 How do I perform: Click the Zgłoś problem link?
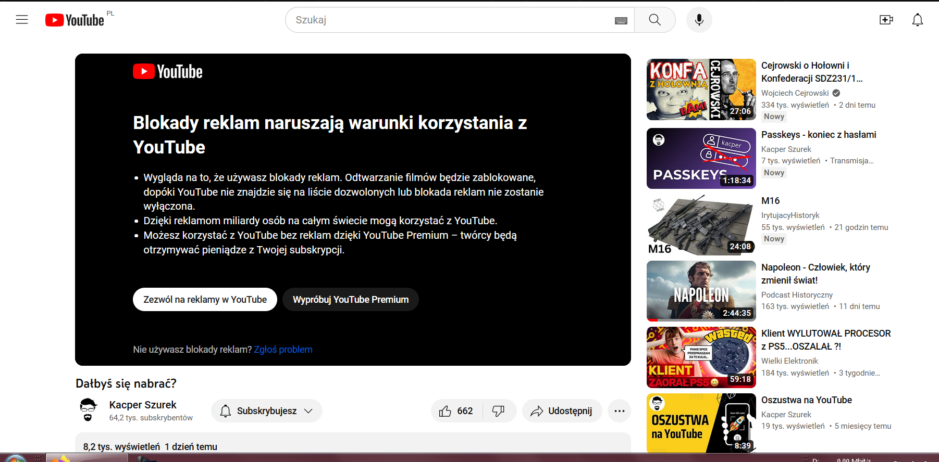click(283, 350)
